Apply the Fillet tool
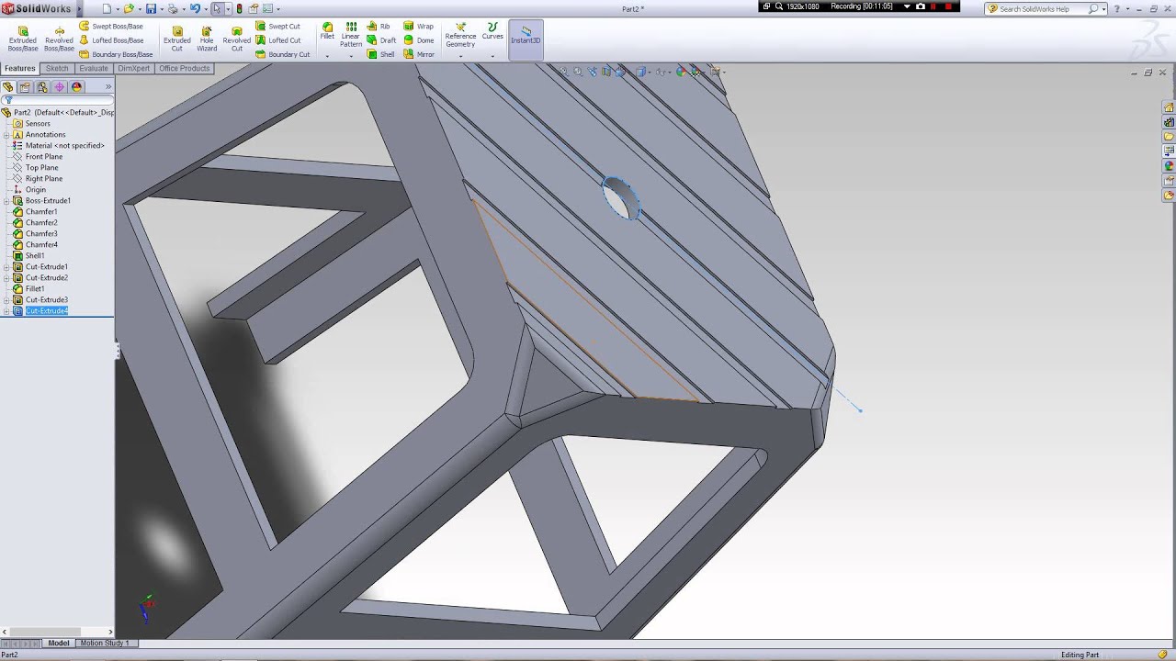 tap(327, 31)
